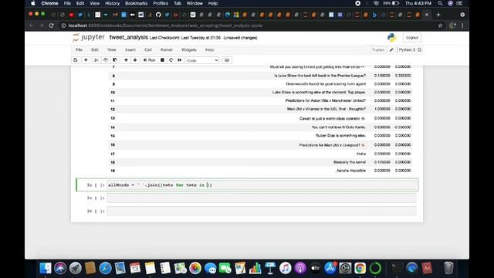Open the Widgets menu
This screenshot has width=494, height=278.
pos(188,49)
